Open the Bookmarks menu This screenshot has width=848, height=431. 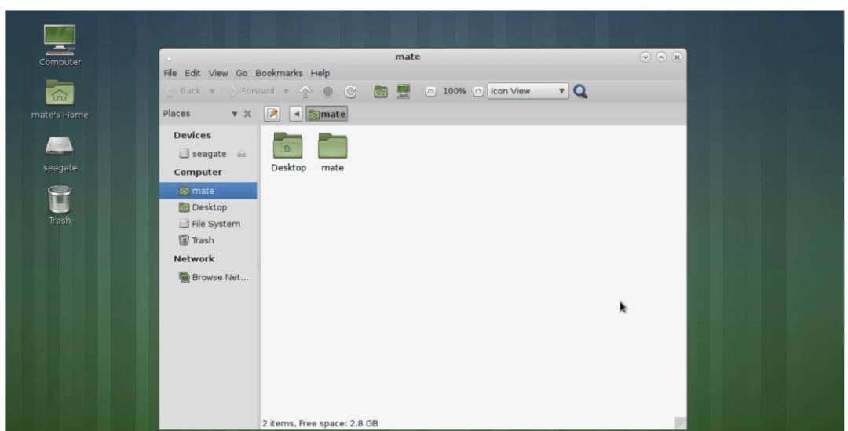point(279,73)
